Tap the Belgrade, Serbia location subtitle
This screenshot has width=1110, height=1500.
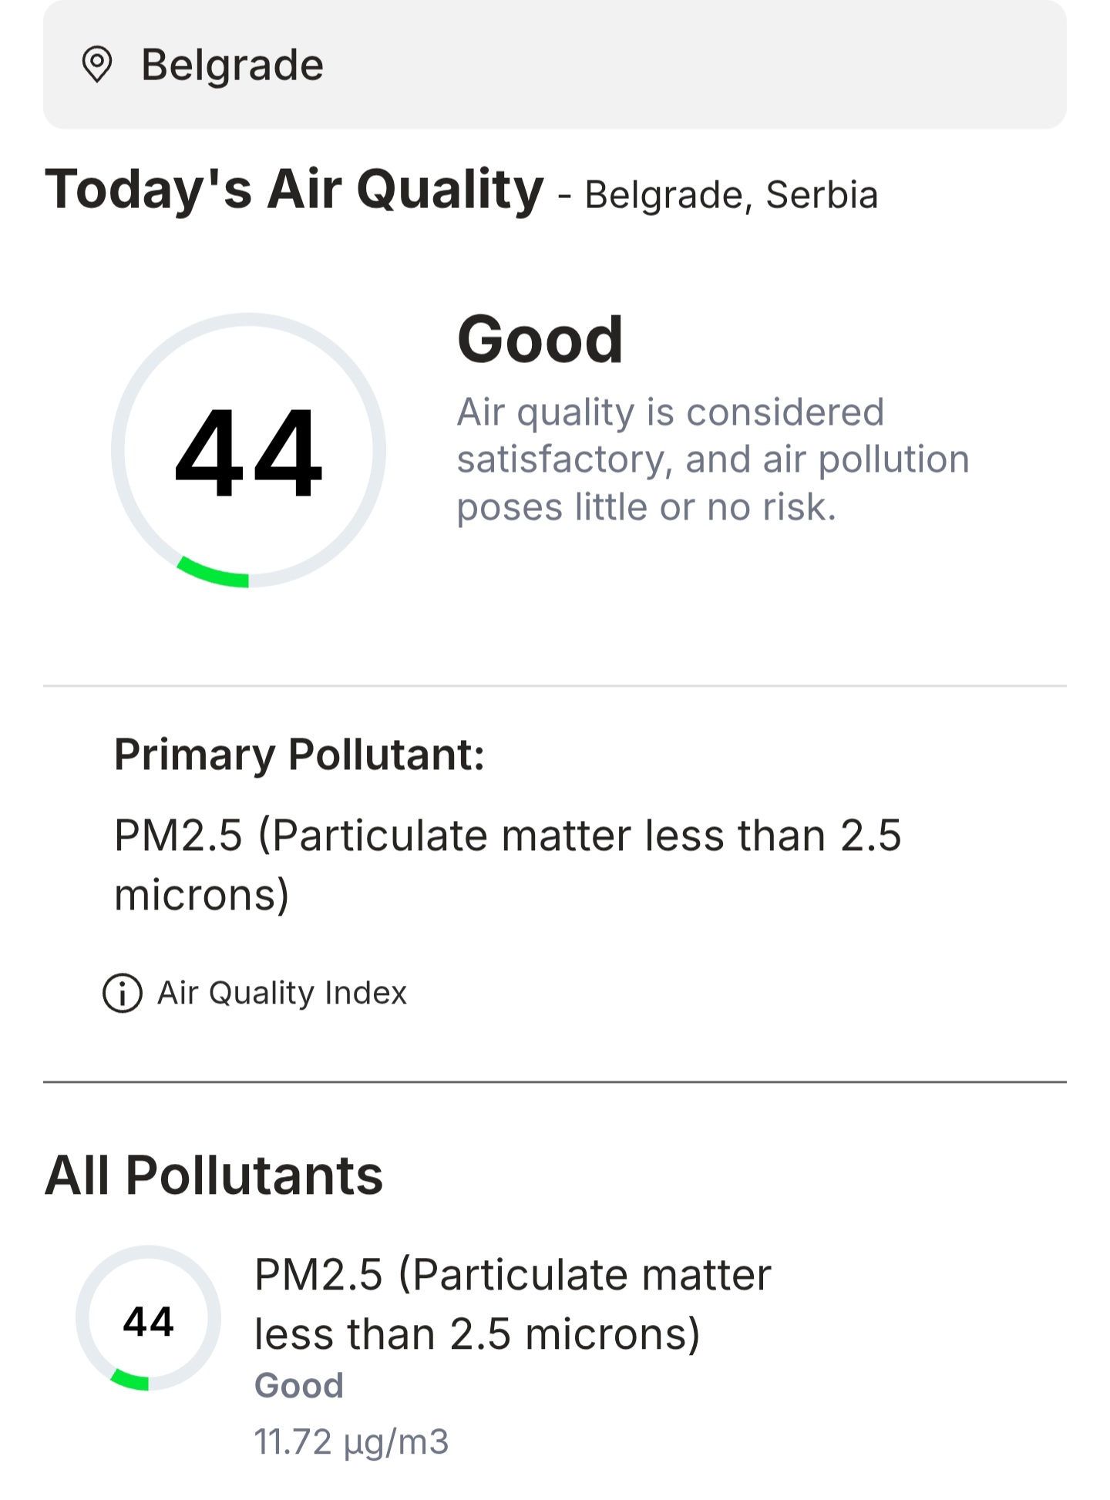pos(731,195)
